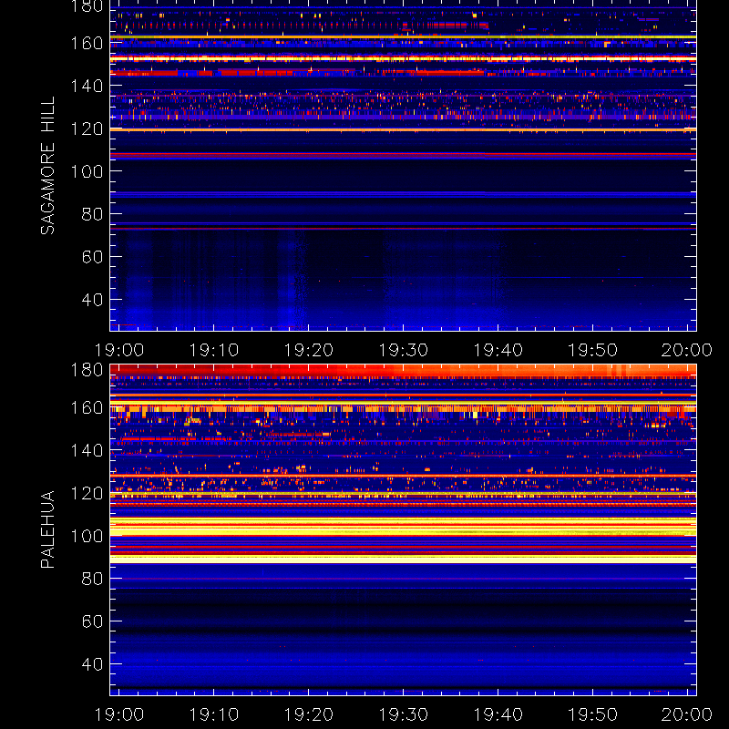The width and height of the screenshot is (729, 729).
Task: Select the 160 tick label on Palehua plot
Action: pos(87,407)
